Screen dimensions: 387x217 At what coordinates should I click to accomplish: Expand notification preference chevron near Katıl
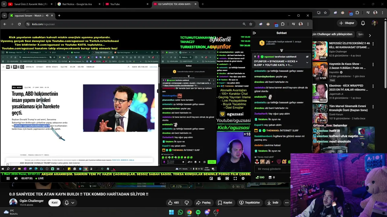click(x=73, y=203)
